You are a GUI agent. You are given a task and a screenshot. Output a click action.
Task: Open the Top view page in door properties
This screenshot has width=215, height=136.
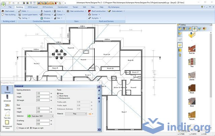(7, 115)
